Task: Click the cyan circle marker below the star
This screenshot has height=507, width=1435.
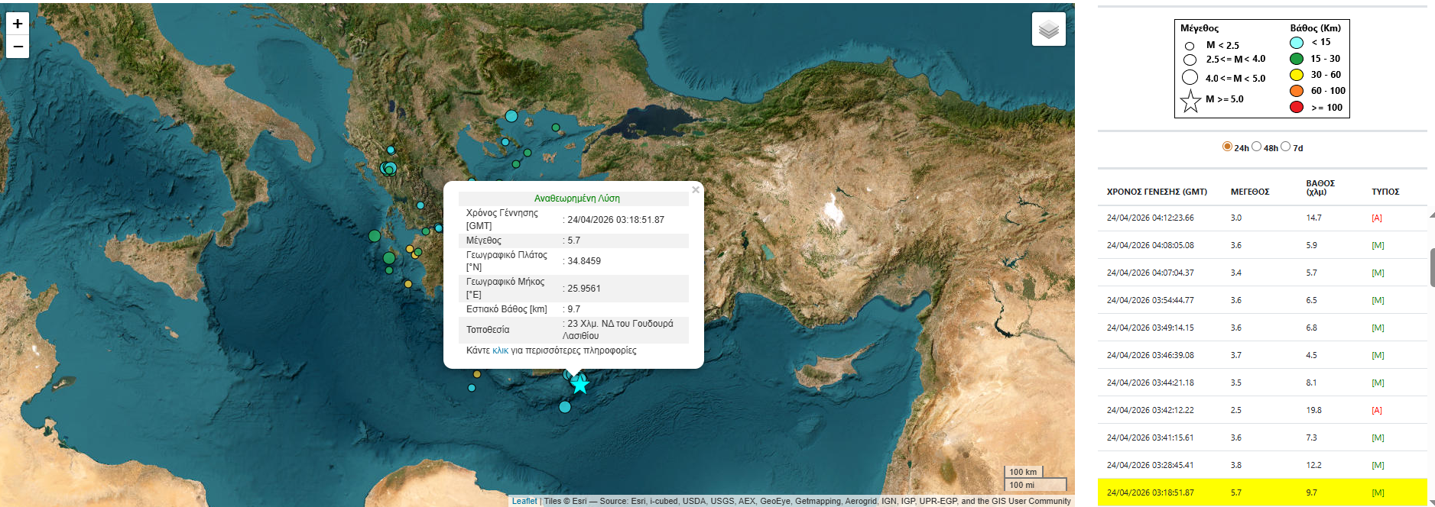Action: click(565, 407)
